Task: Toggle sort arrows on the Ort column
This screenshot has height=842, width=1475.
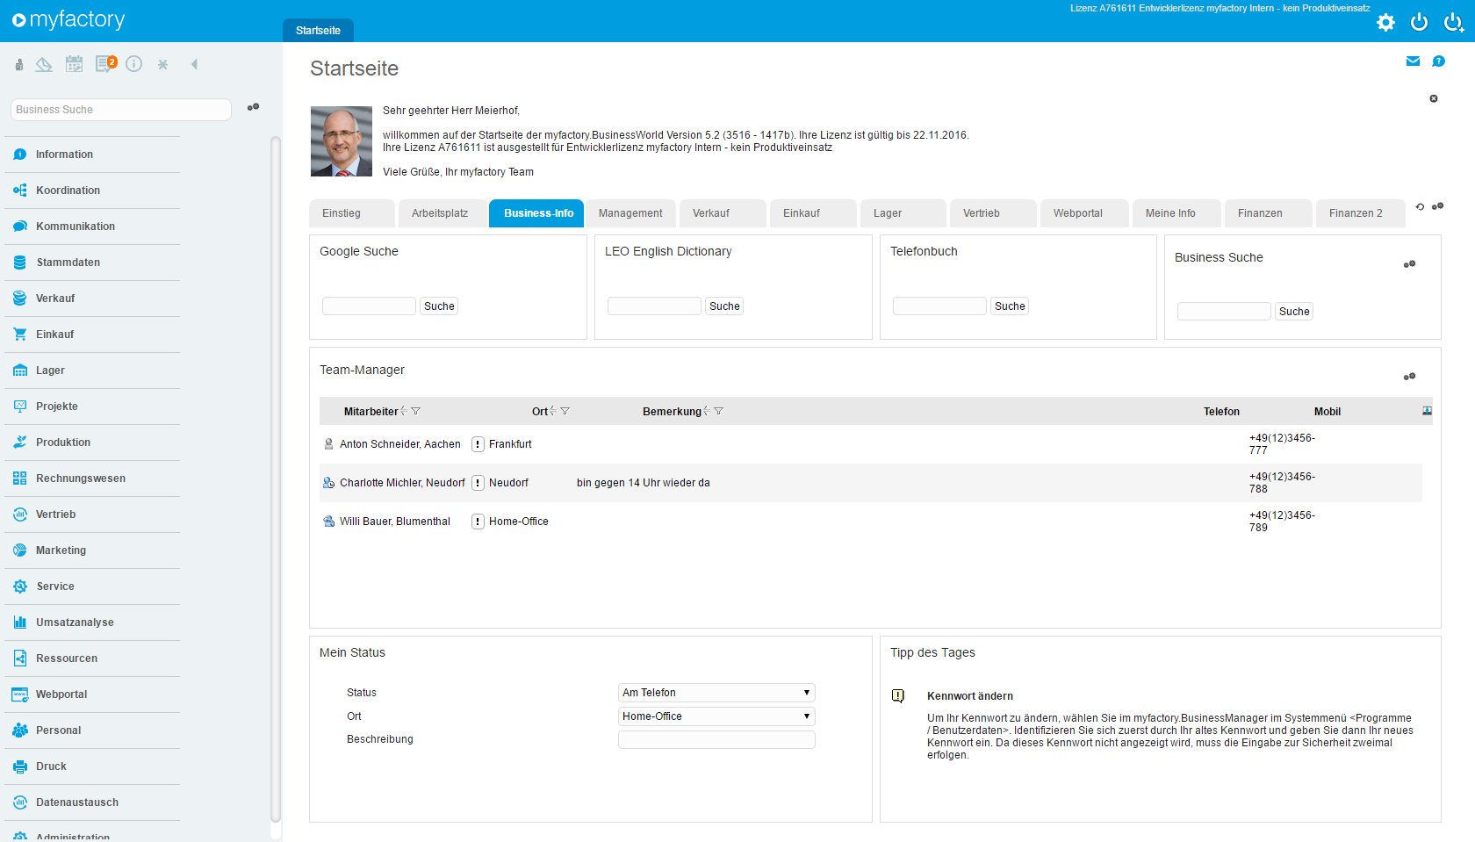Action: 553,411
